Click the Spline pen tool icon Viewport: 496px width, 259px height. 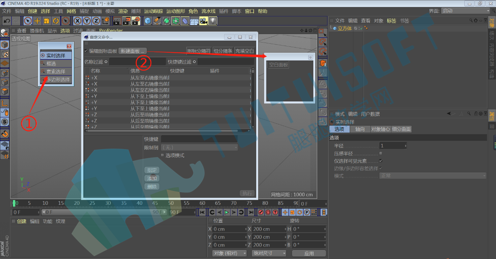pos(157,21)
